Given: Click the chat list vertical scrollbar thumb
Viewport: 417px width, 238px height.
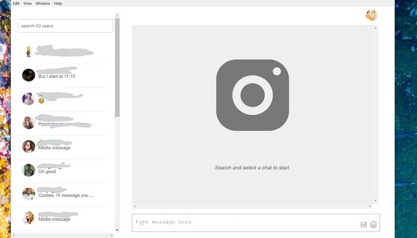Looking at the screenshot, I should tap(117, 67).
